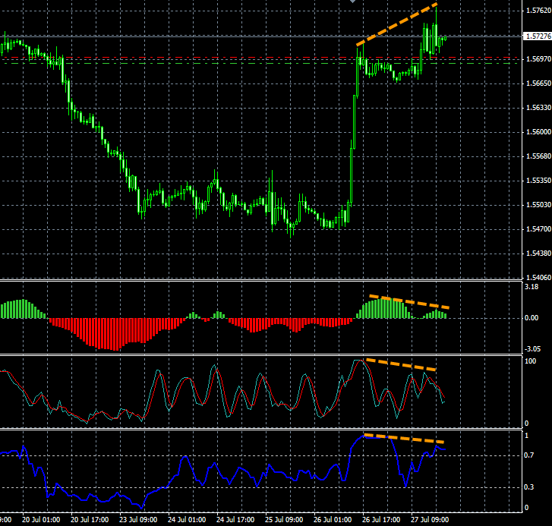Click the 1.54380 price axis label
Image resolution: width=552 pixels, height=526 pixels.
tap(538, 254)
